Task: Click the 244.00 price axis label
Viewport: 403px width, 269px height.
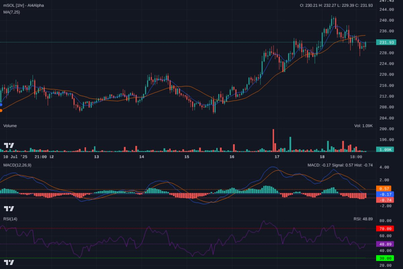Action: pyautogui.click(x=386, y=9)
